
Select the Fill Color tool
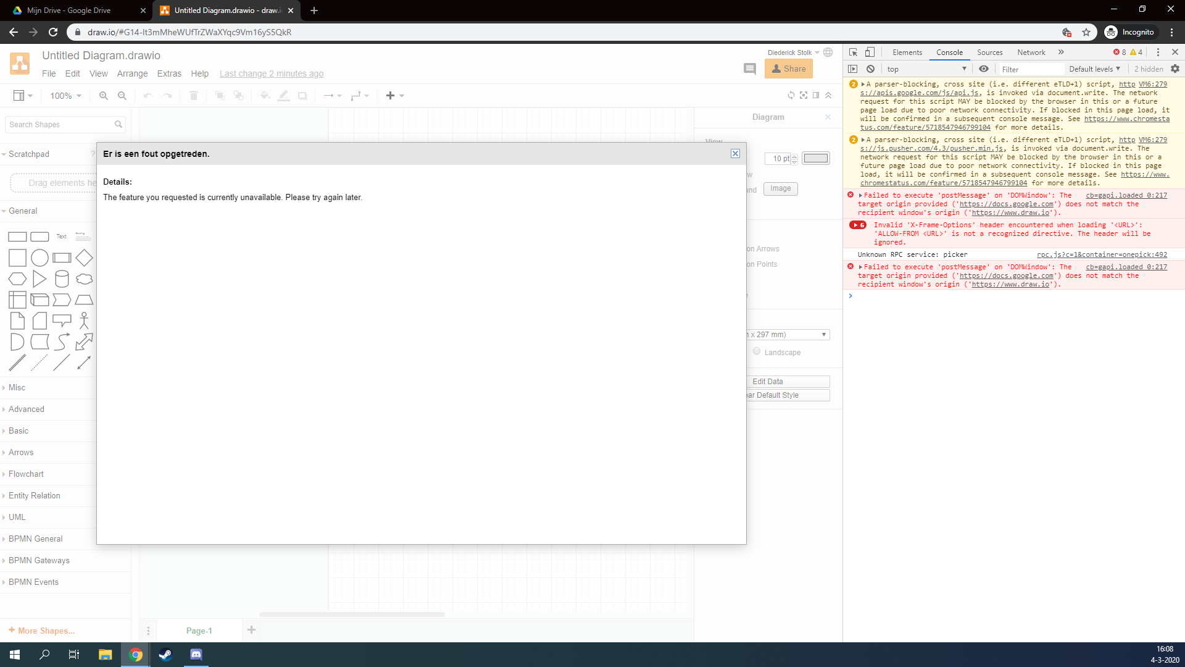pyautogui.click(x=265, y=96)
